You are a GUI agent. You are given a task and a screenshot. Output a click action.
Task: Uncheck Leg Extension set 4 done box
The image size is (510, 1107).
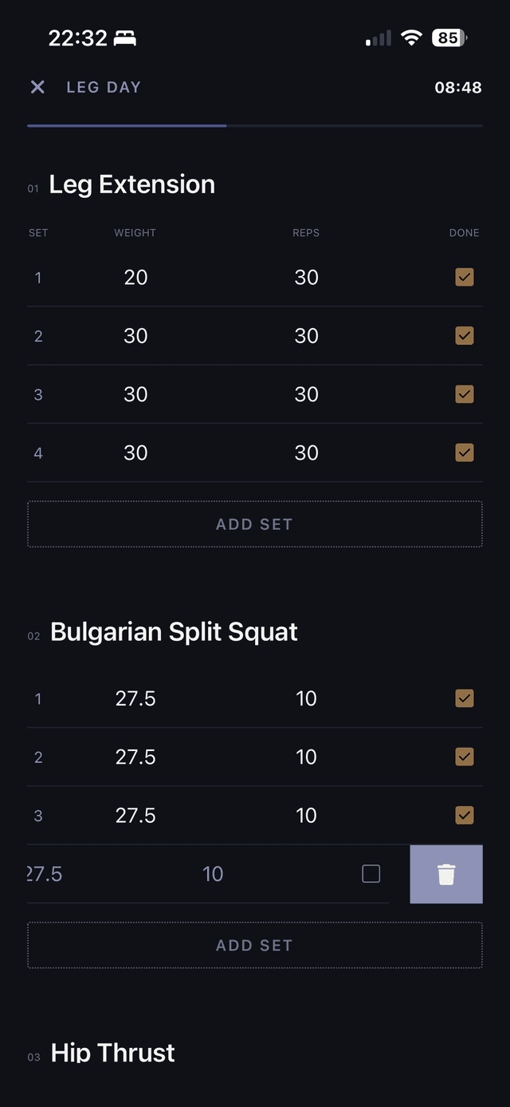465,453
